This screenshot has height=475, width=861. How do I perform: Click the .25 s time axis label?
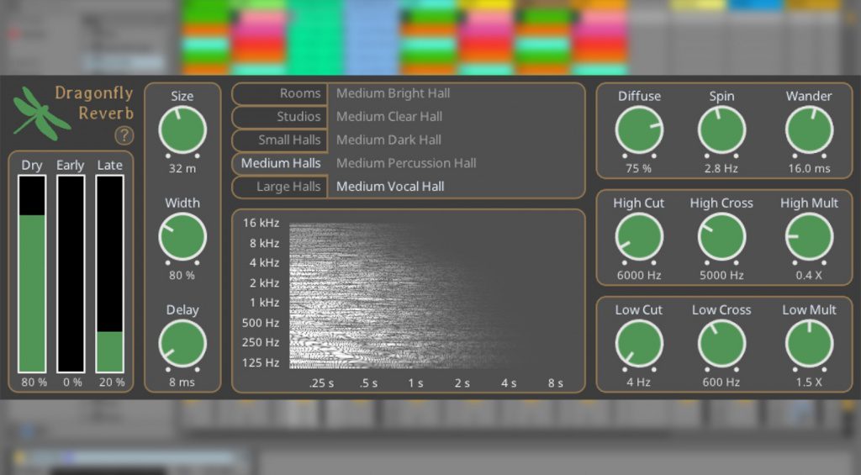coord(322,383)
